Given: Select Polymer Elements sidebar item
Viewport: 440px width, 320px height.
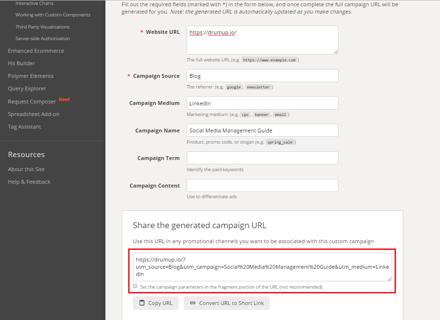Looking at the screenshot, I should pos(30,76).
